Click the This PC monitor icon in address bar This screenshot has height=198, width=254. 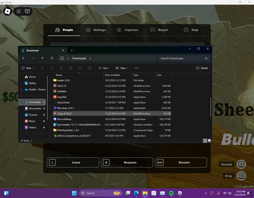(x=62, y=58)
